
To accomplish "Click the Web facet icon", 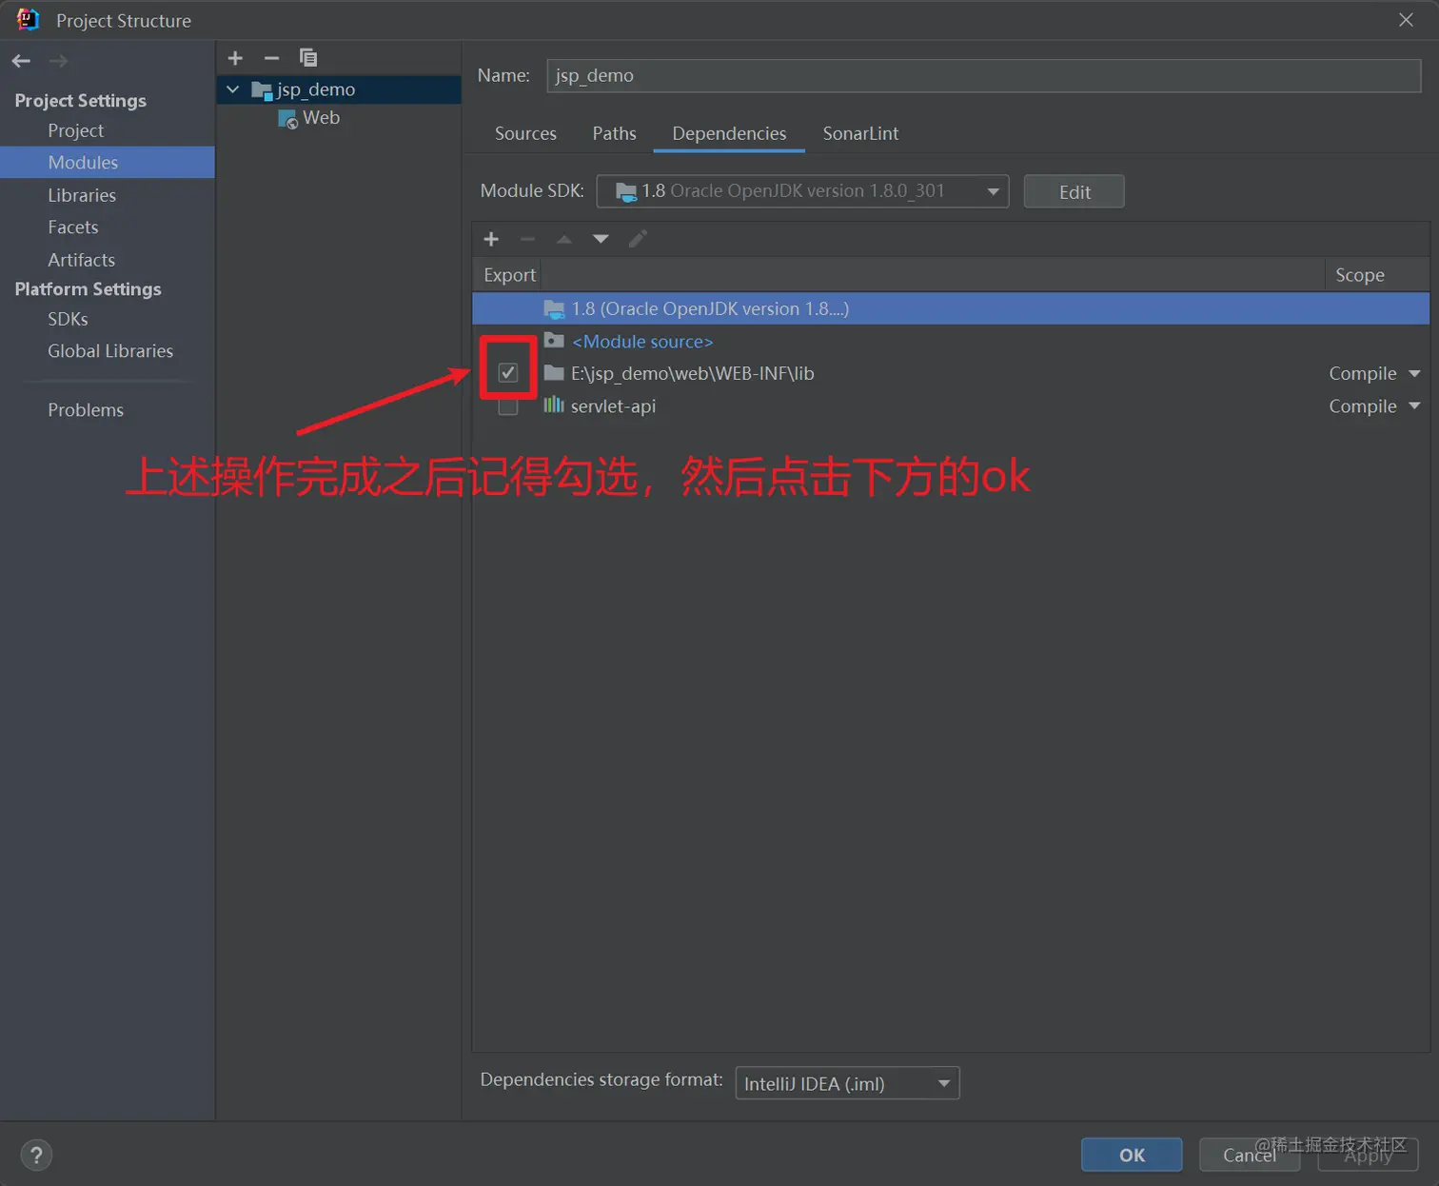I will (x=287, y=119).
